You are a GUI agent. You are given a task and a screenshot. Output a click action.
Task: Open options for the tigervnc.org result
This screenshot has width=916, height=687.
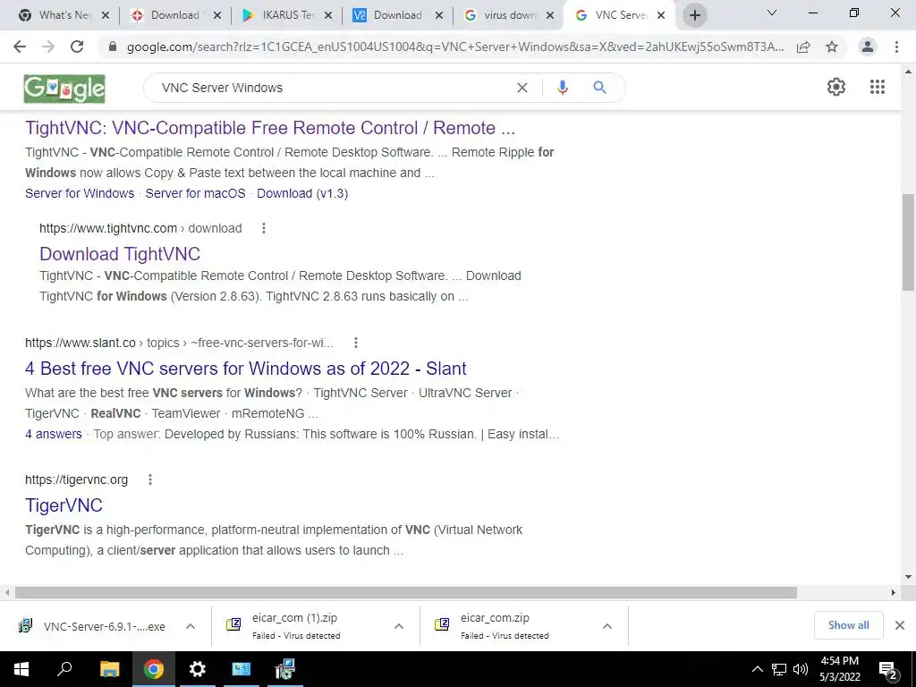pyautogui.click(x=150, y=479)
